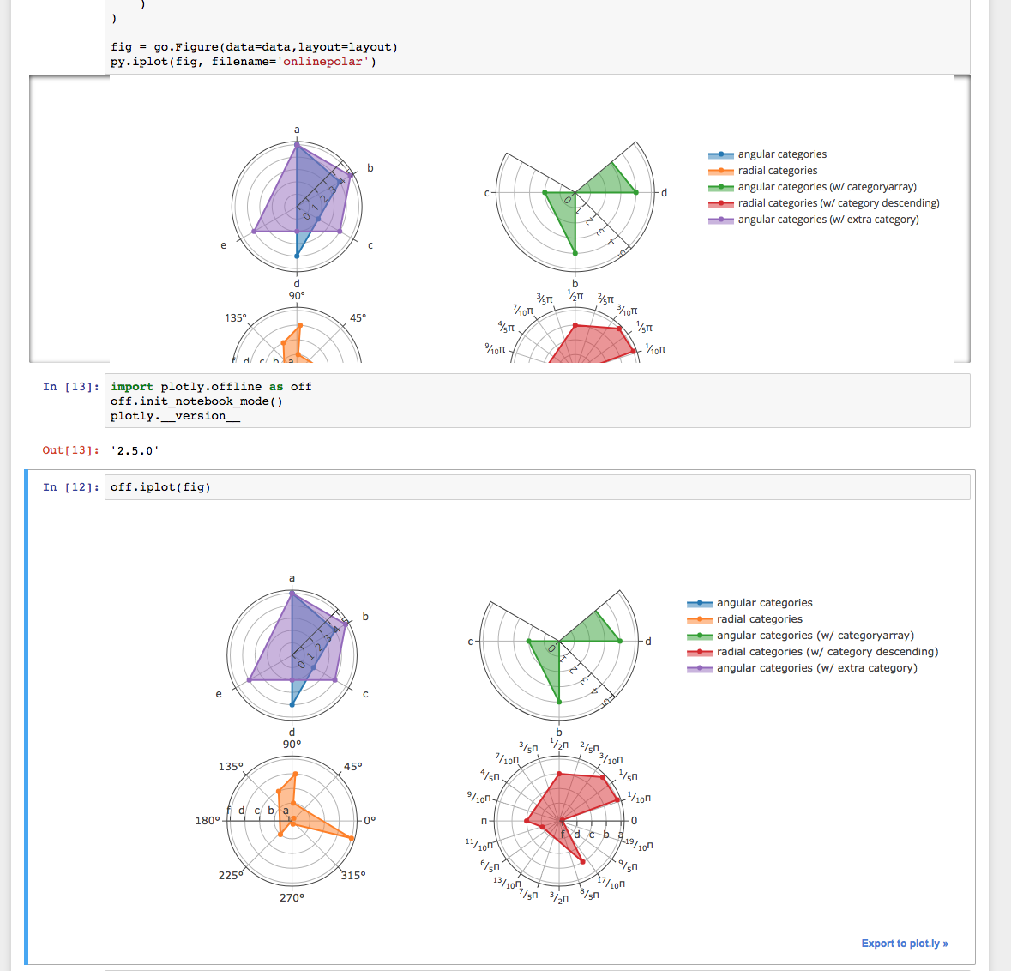Viewport: 1011px width, 971px height.
Task: Hide the categoryarray trace via lower legend entry
Action: pos(815,635)
